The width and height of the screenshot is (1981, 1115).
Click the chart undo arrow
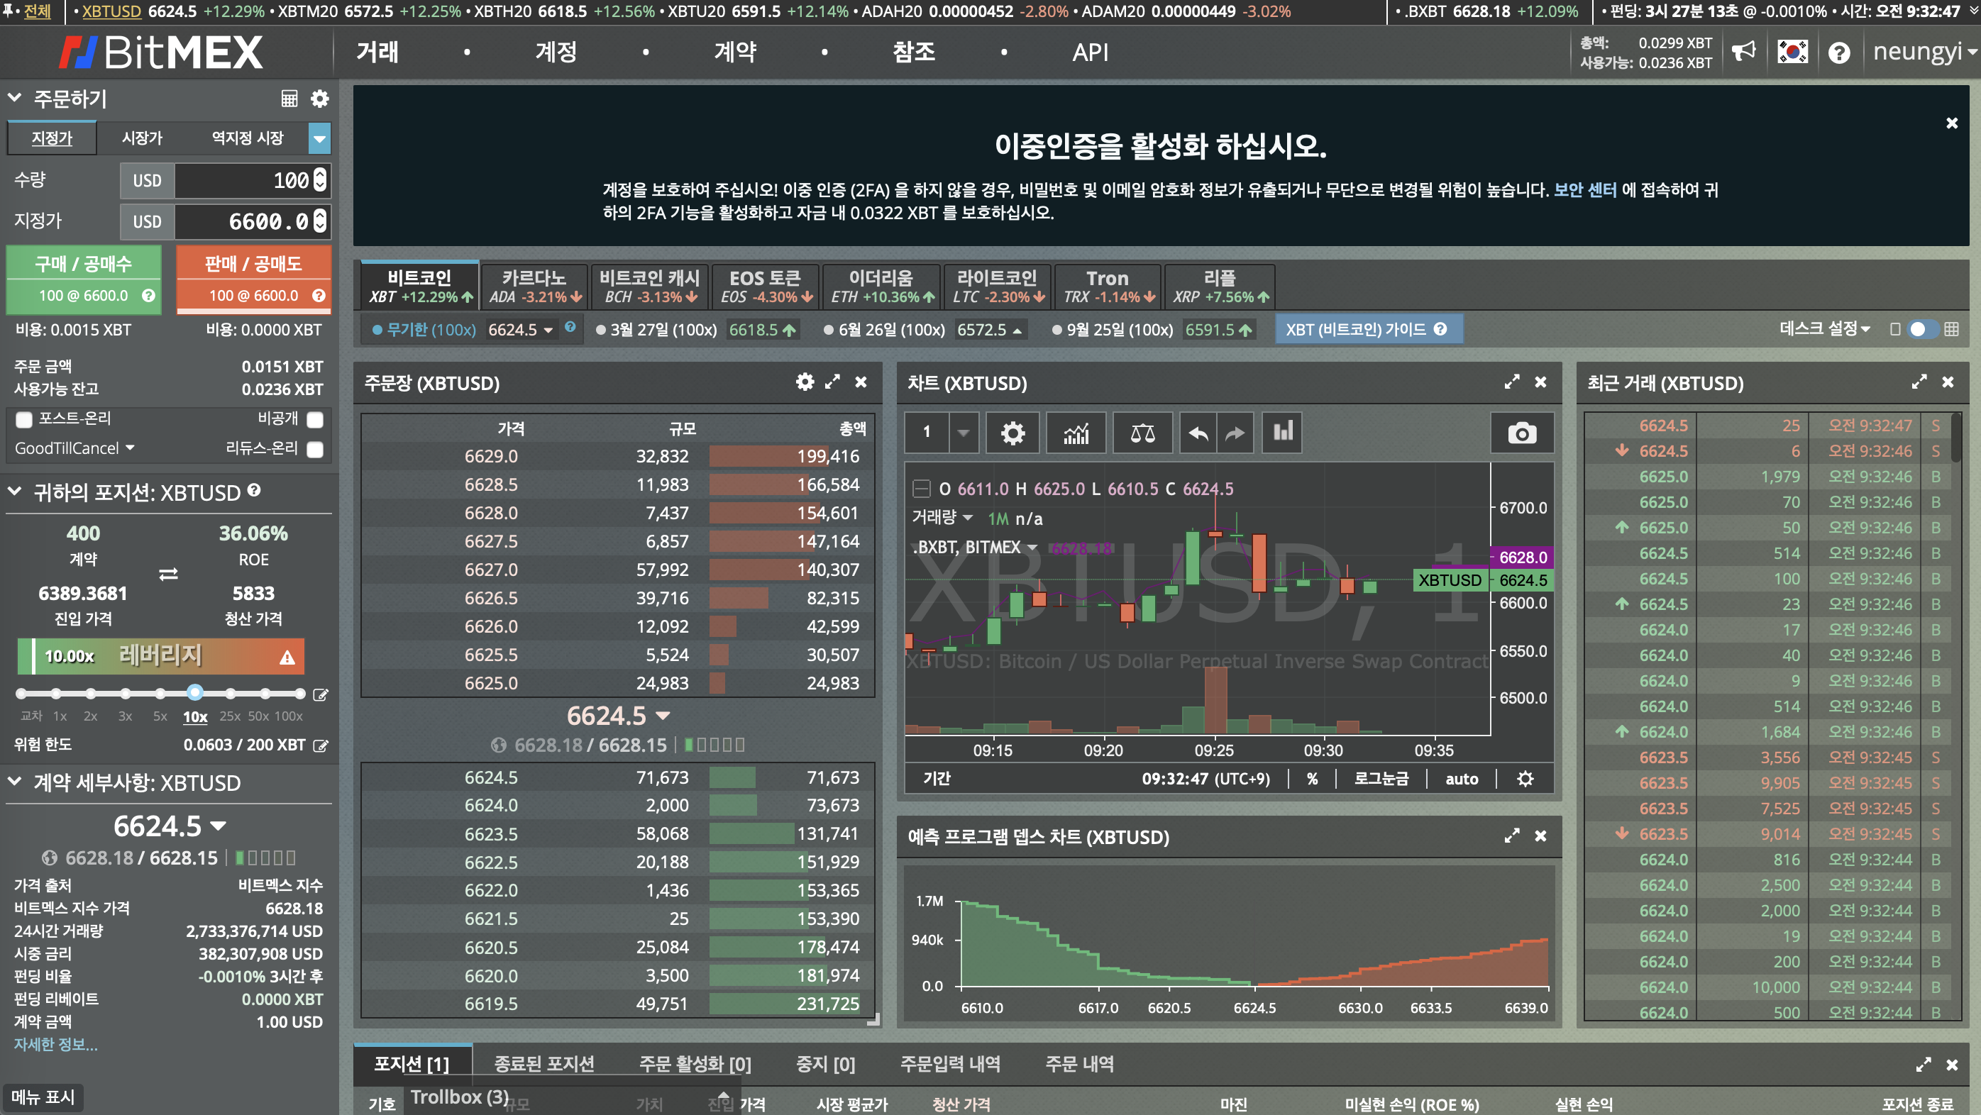[x=1198, y=433]
